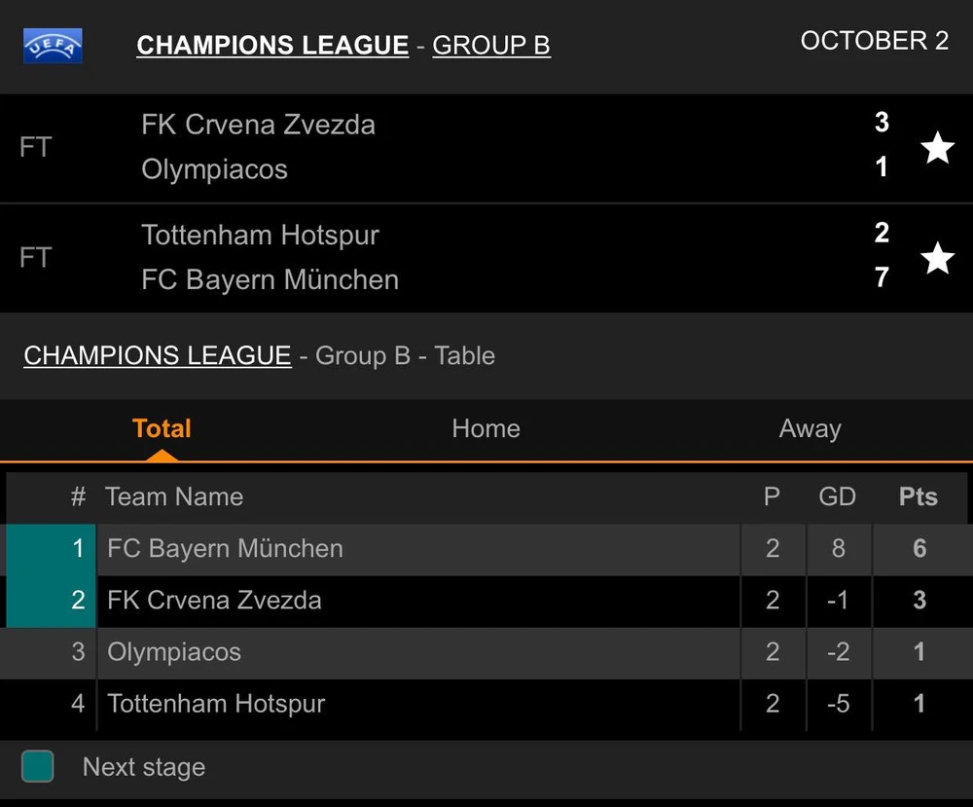Image resolution: width=973 pixels, height=807 pixels.
Task: Click the October 2 date label
Action: (x=874, y=41)
